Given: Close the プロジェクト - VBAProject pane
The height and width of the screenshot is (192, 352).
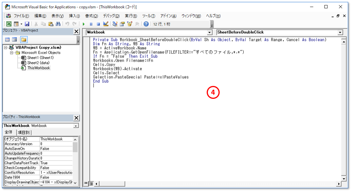Looking at the screenshot, I should (76, 32).
